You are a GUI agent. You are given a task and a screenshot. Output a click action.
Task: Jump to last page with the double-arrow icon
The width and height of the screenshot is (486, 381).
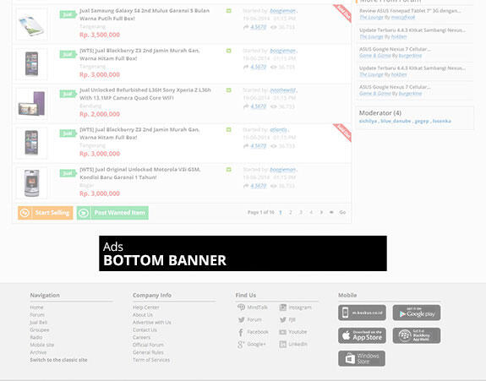pyautogui.click(x=331, y=212)
